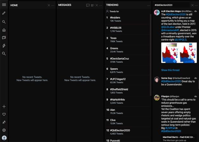Viewport: 199px width, 142px height.
Task: Open settings via the gear icon
Action: click(x=4, y=130)
